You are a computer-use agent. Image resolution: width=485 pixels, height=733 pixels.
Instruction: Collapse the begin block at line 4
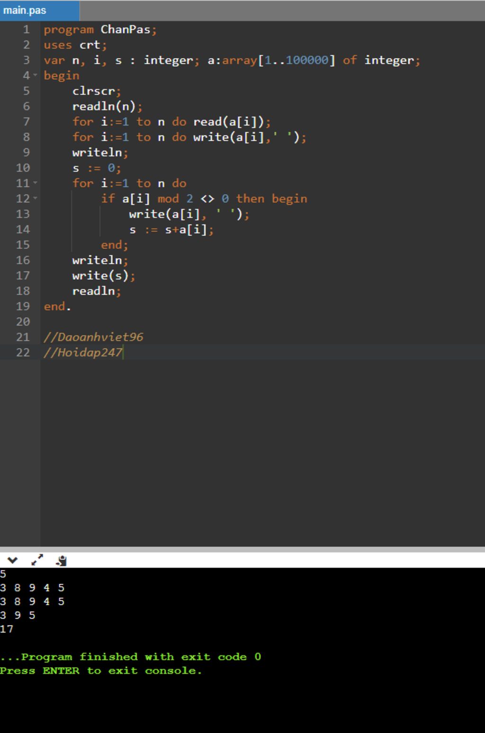click(35, 76)
